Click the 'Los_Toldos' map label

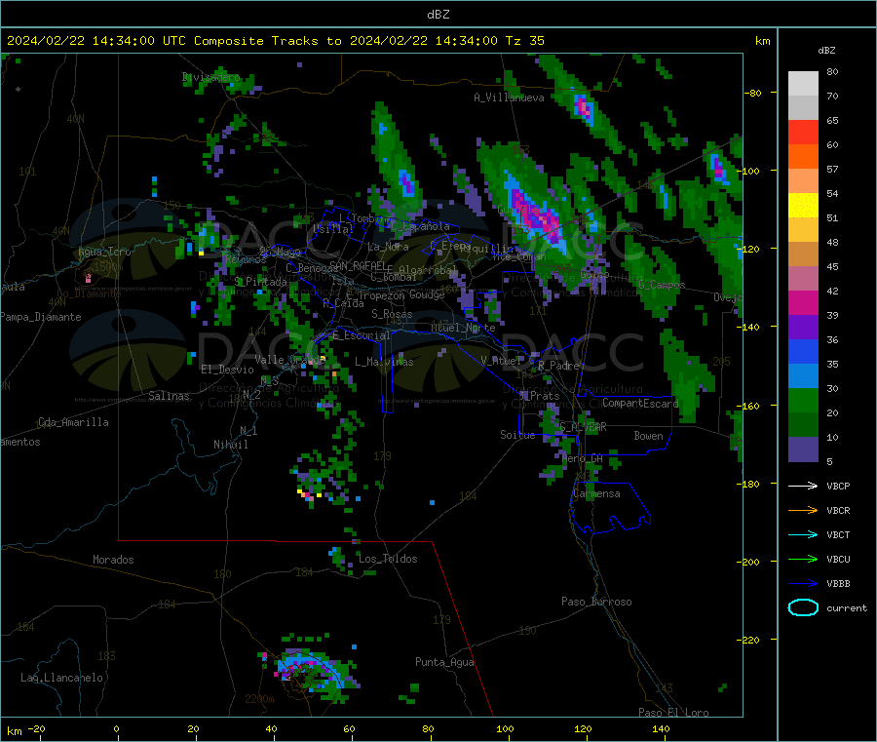pos(388,559)
